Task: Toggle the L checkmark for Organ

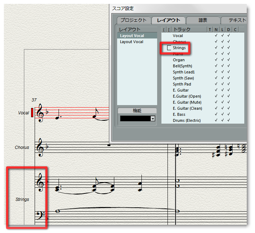Action: pyautogui.click(x=222, y=59)
